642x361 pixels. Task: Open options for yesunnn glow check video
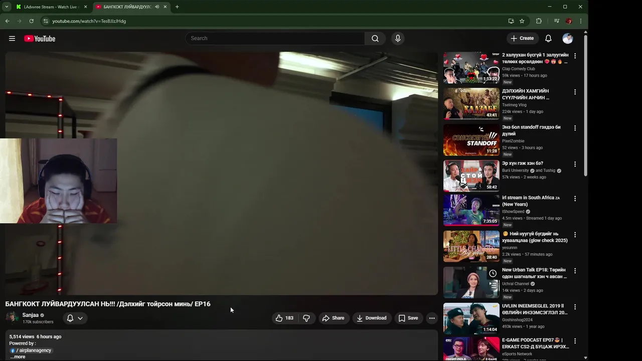click(575, 235)
